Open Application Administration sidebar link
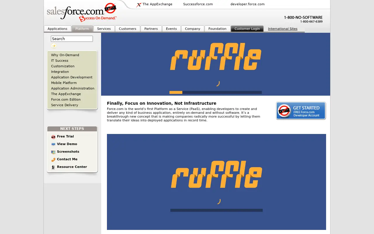The image size is (374, 234). click(73, 88)
